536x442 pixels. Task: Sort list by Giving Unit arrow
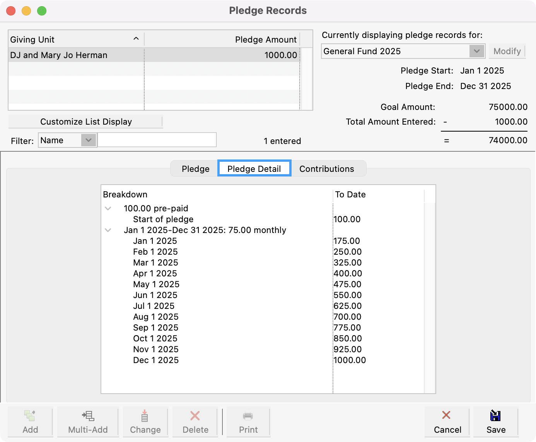coord(136,39)
